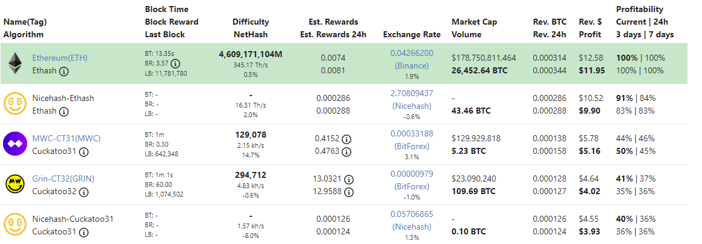
Task: Click MWC difficulty value 129,078
Action: click(x=251, y=135)
